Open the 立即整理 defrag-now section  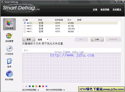tap(9, 24)
